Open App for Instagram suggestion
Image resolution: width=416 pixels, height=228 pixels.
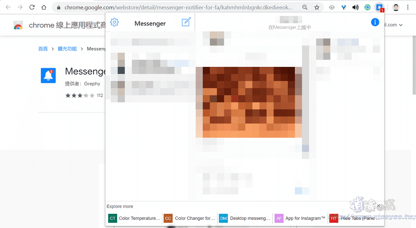click(301, 218)
